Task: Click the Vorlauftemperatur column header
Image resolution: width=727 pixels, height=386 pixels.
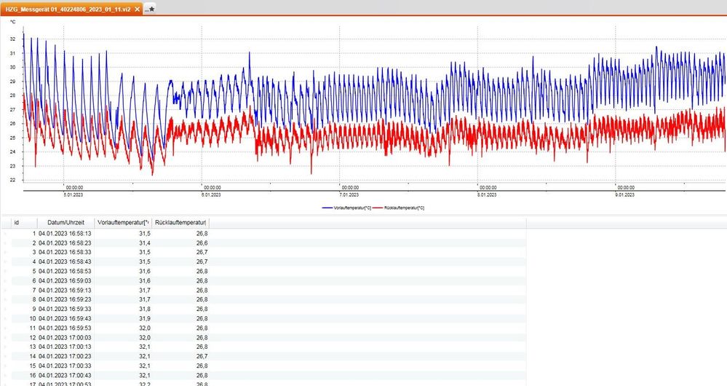Action: 123,222
